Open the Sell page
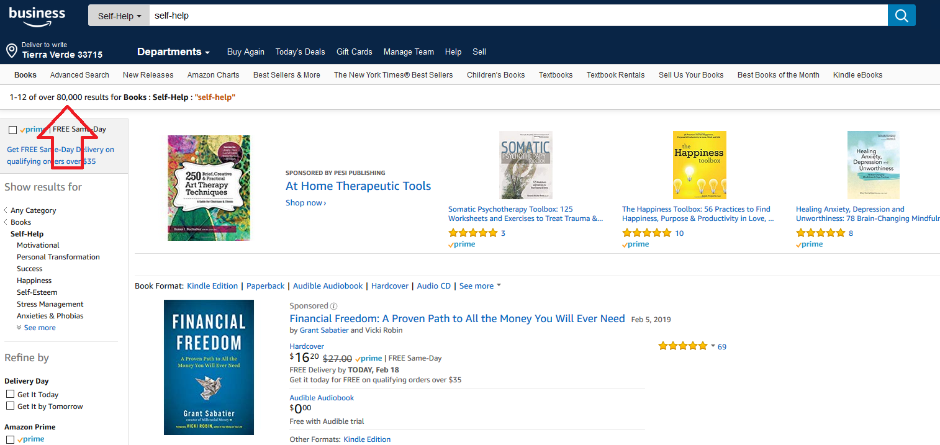 click(479, 52)
